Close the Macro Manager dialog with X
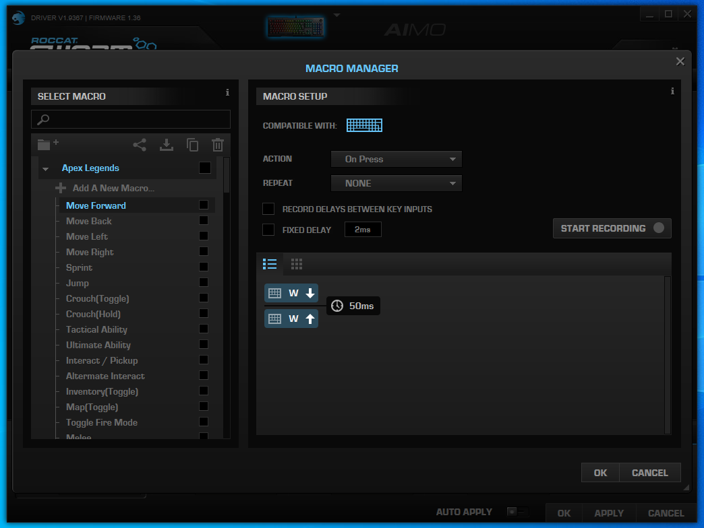Screen dimensions: 704x528 680,61
